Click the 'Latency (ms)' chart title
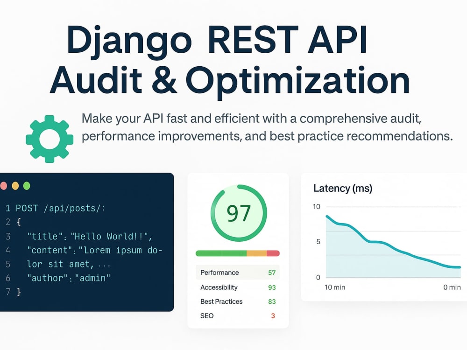Image resolution: width=467 pixels, height=350 pixels. coord(343,189)
